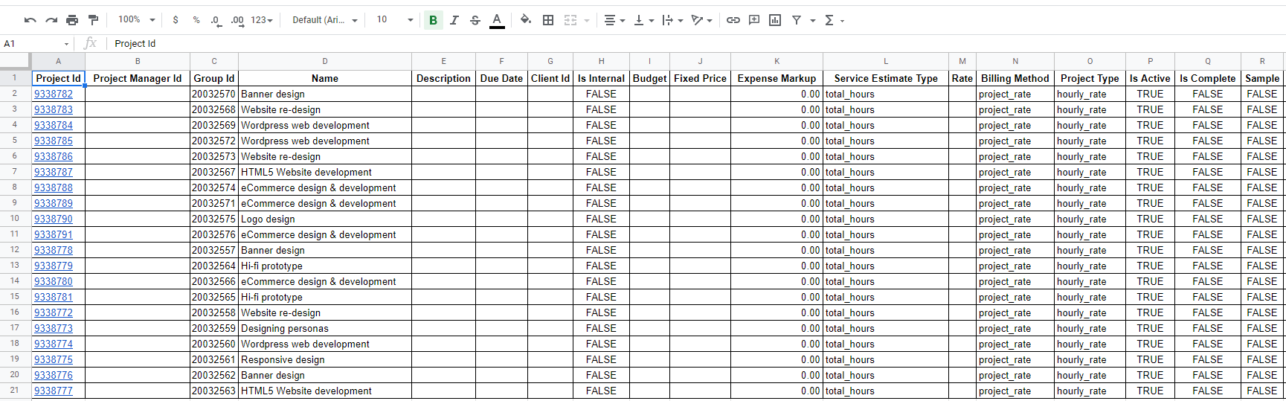This screenshot has height=401, width=1286.
Task: Decrease decimal places
Action: click(x=216, y=20)
